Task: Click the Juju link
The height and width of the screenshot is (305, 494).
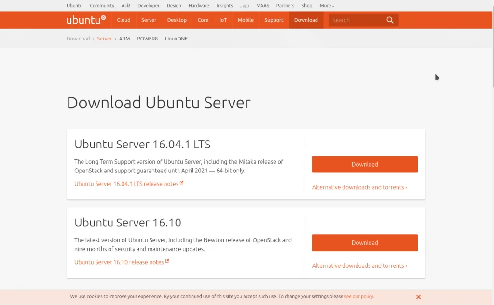Action: pos(245,6)
